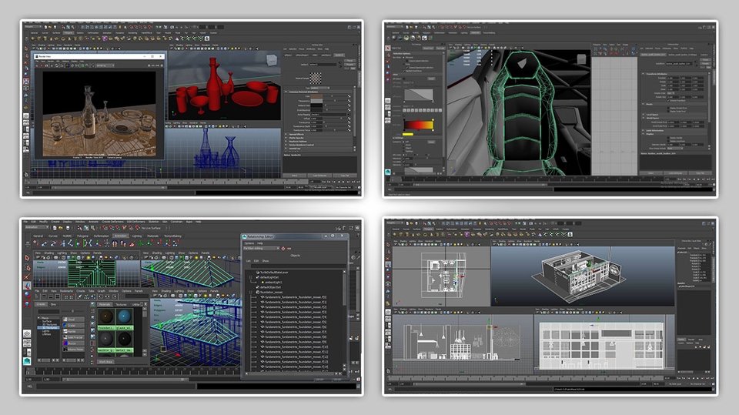Click Work Area tab button below Hypershade swatches
Image resolution: width=739 pixels, height=415 pixels.
pos(105,362)
